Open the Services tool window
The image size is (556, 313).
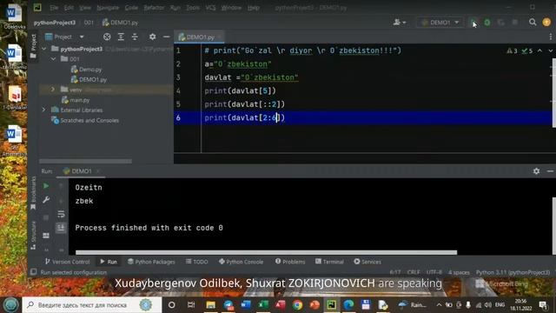(x=367, y=262)
